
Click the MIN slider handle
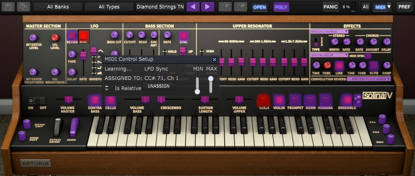pos(197,92)
